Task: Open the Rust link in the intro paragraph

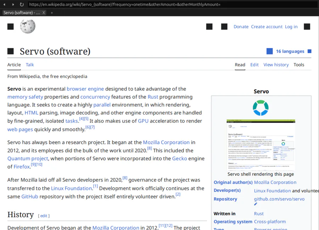Action: pos(153,97)
